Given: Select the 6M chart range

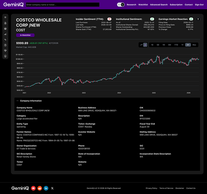Looking at the screenshot, I should click(170, 45).
